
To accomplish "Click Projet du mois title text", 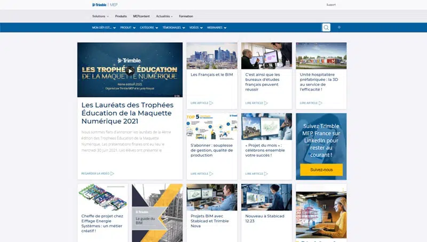I will [x=265, y=150].
